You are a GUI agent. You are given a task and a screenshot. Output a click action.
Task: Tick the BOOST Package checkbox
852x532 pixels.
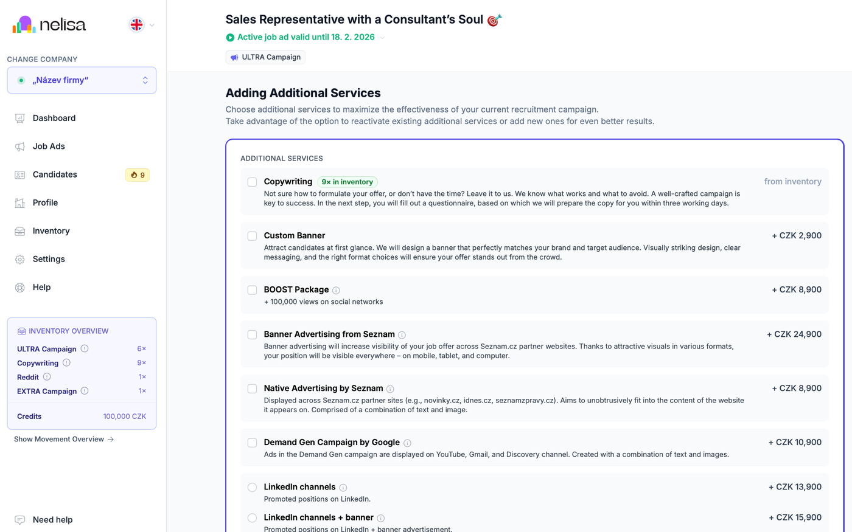(x=252, y=290)
